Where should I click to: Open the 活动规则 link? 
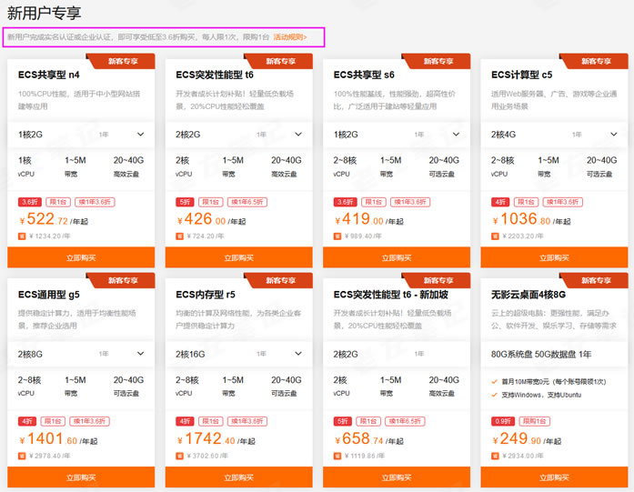pos(290,37)
